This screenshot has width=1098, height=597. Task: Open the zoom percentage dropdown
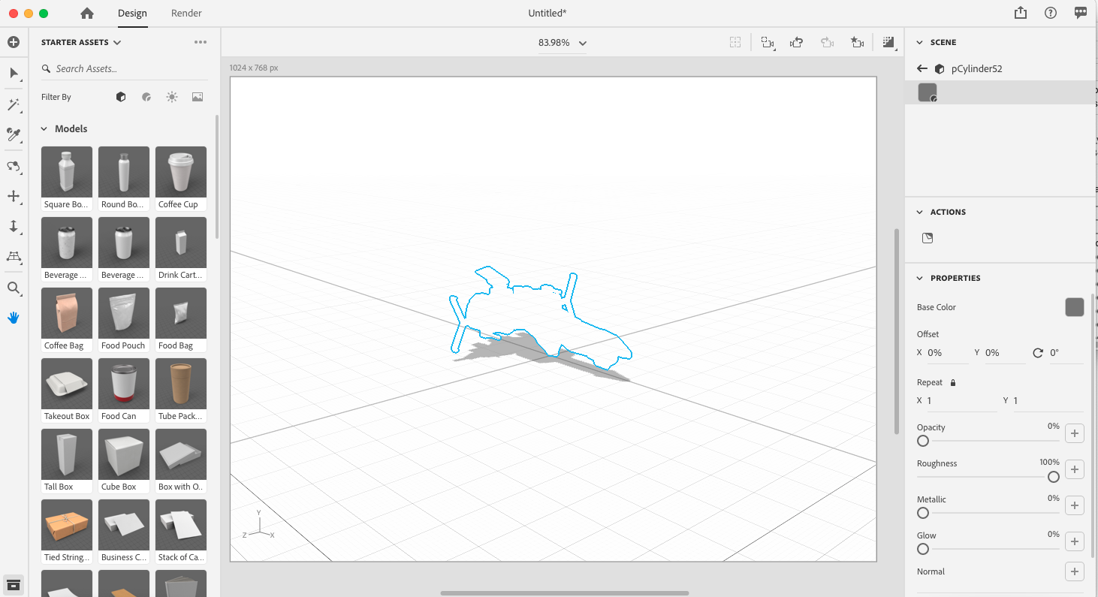(x=582, y=43)
